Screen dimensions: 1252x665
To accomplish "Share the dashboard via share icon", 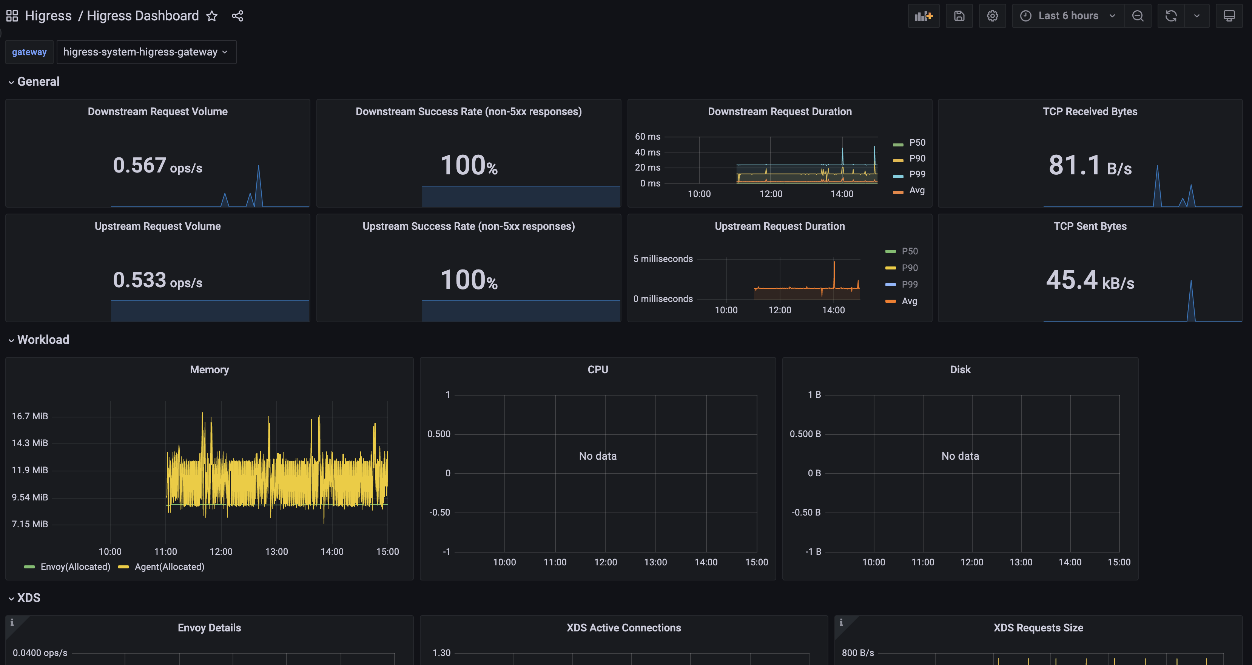I will pos(237,16).
